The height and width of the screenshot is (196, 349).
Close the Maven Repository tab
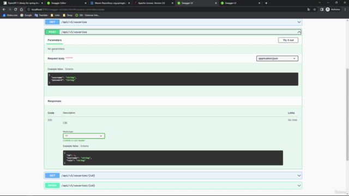click(129, 3)
